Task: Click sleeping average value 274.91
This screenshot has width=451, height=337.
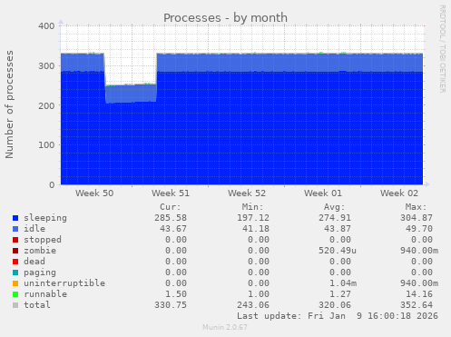Action: pos(335,218)
